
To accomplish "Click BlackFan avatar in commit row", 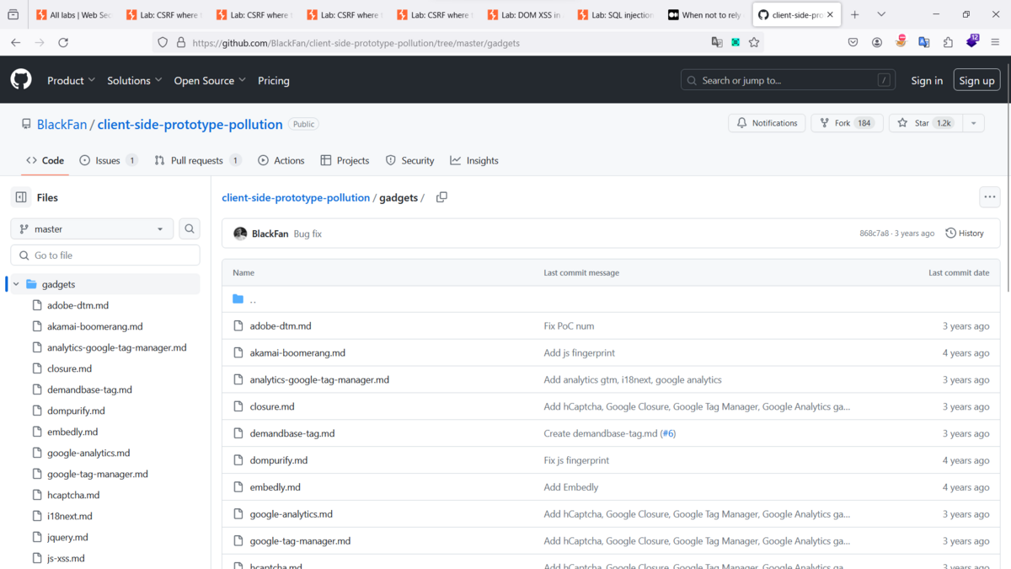I will [240, 234].
